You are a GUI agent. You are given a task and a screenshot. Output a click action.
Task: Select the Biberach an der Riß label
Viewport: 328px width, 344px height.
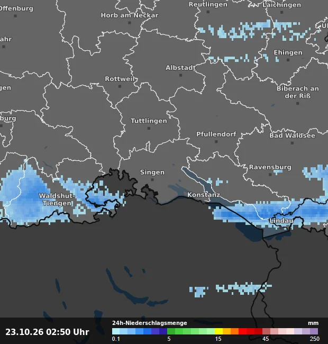(297, 92)
